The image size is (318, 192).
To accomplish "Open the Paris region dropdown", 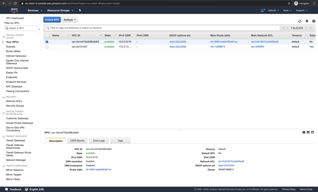I will coord(287,10).
